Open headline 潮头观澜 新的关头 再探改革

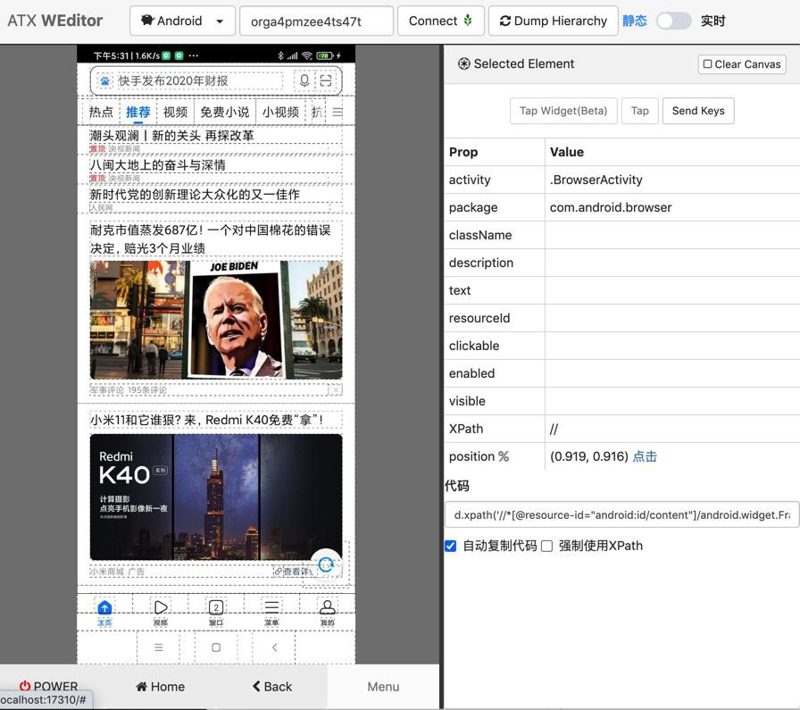point(172,136)
